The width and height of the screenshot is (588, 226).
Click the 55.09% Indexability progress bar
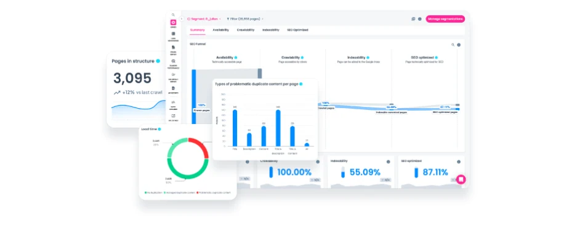click(x=343, y=172)
